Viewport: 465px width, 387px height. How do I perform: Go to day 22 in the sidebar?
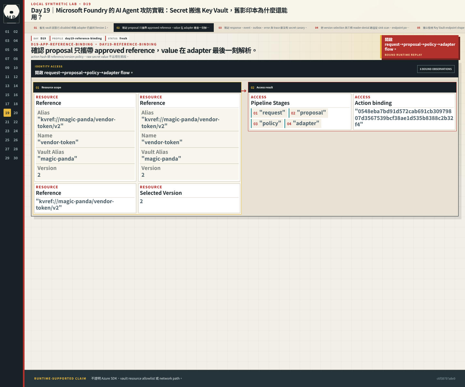tap(15, 122)
